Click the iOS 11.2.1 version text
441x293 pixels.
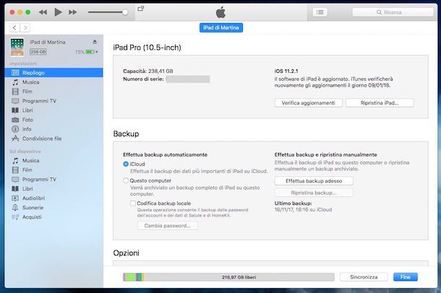pyautogui.click(x=286, y=71)
